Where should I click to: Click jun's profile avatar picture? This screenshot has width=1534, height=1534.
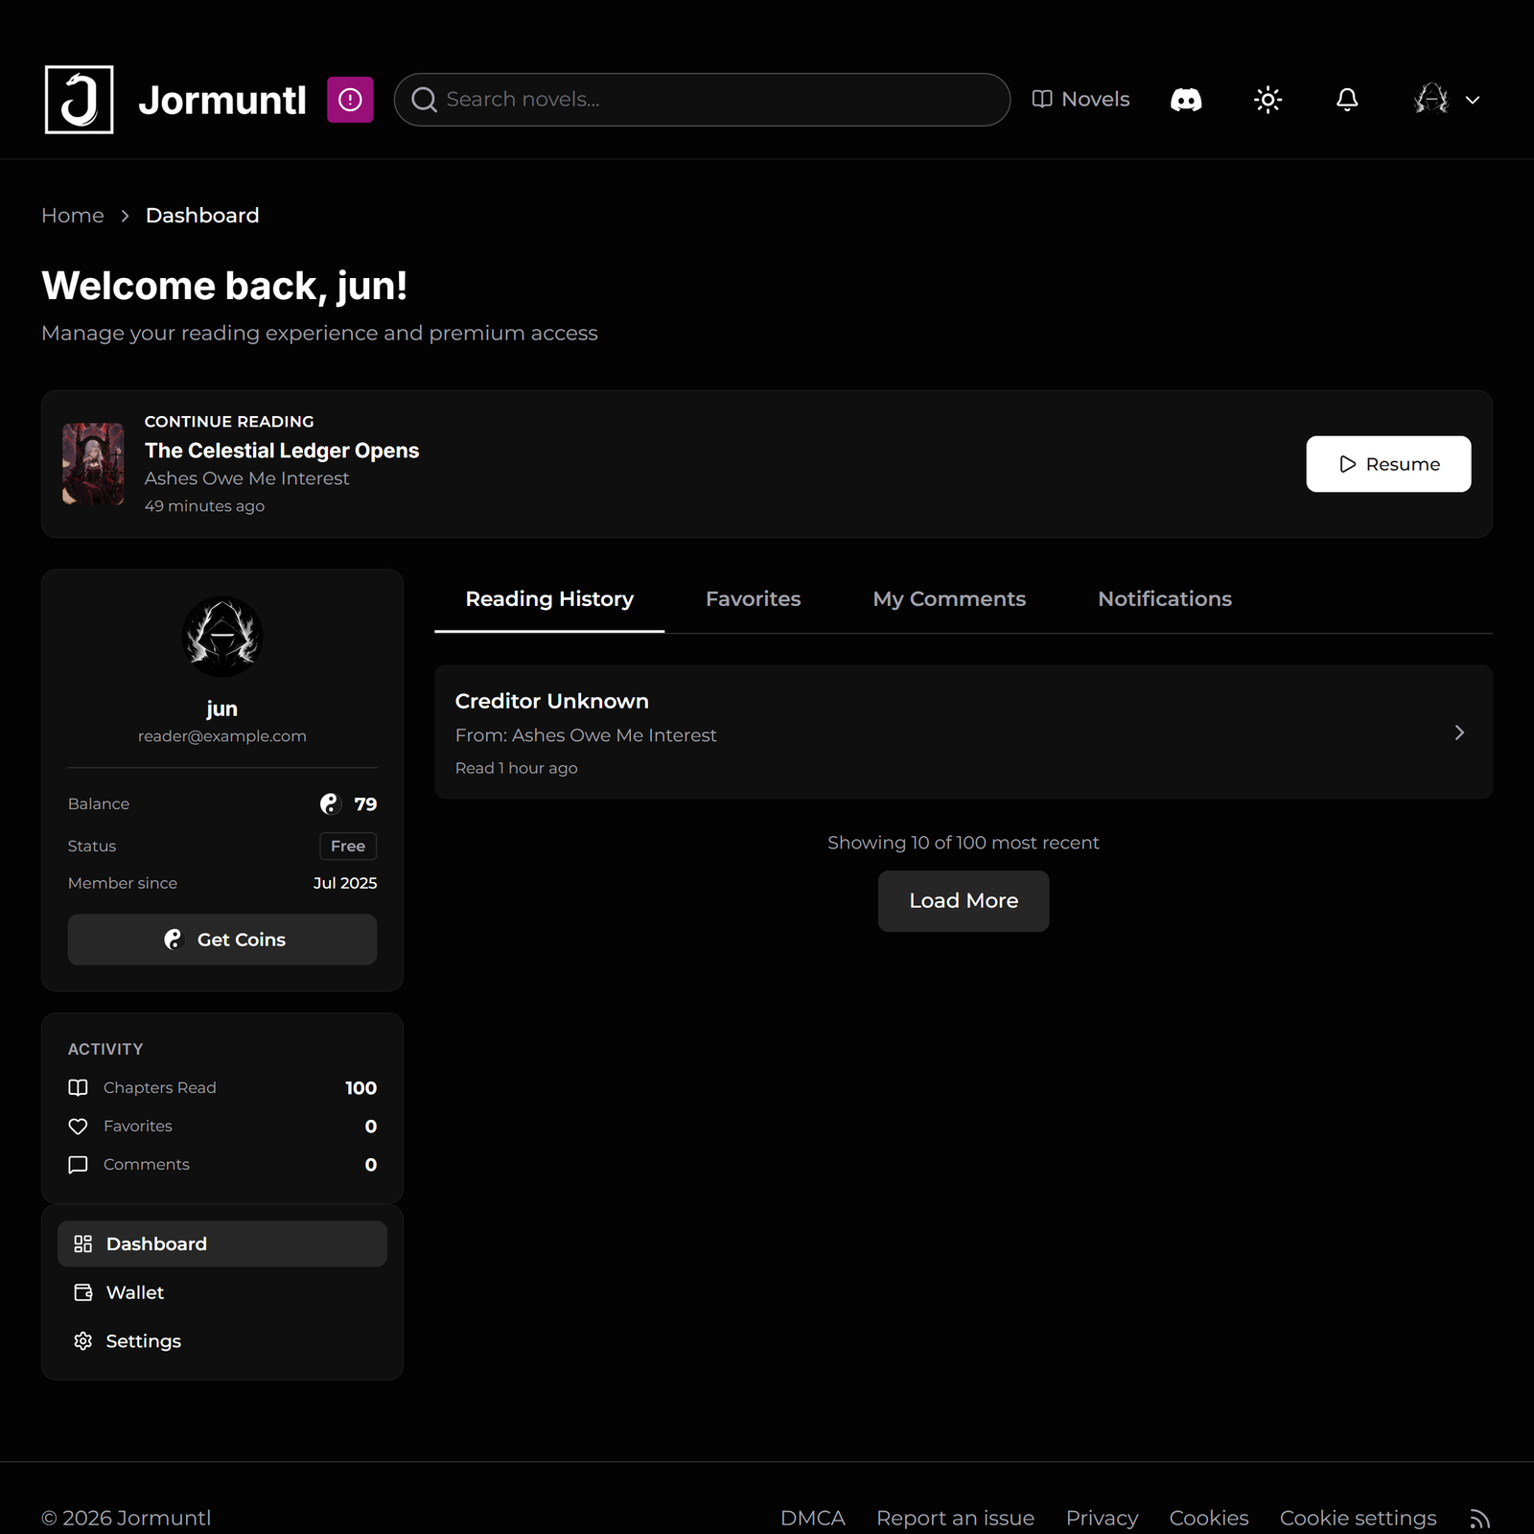(x=222, y=637)
